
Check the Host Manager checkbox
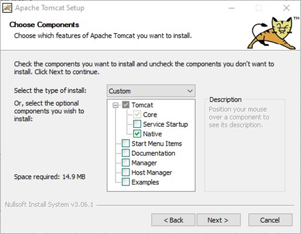pos(126,172)
